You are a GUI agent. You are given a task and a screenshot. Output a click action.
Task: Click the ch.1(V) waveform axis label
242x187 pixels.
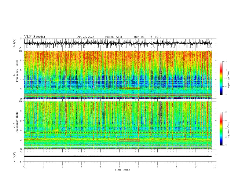pyautogui.click(x=15, y=43)
